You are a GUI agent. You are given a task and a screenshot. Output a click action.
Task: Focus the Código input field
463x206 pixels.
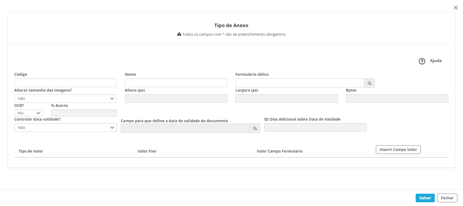[65, 83]
